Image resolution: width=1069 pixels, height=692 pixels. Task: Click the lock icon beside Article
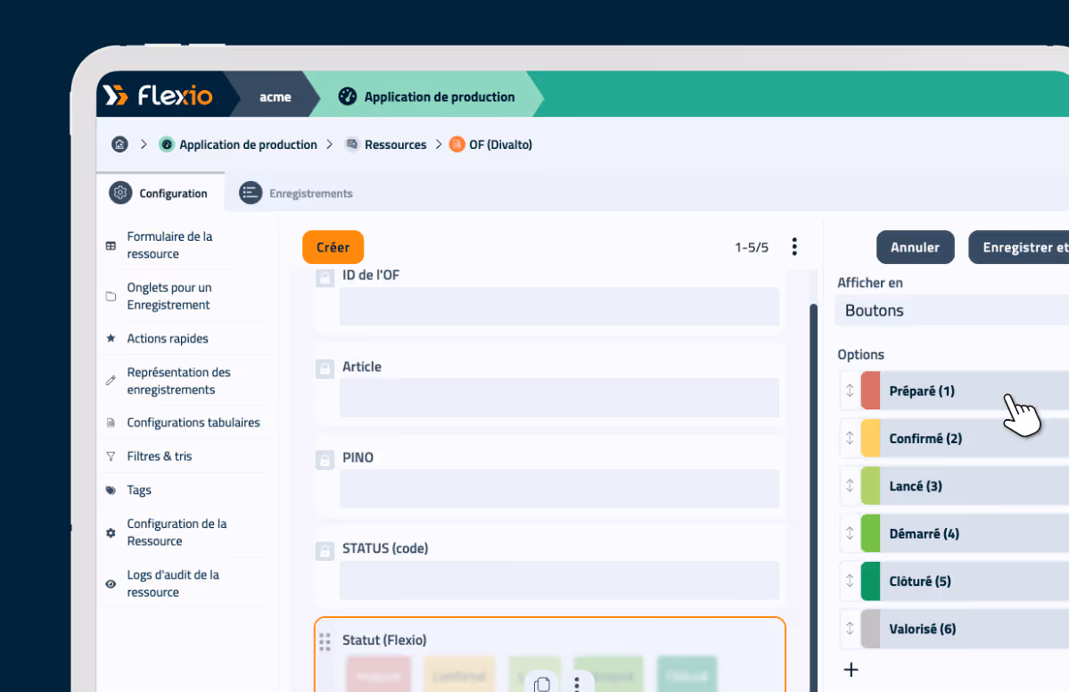[325, 369]
